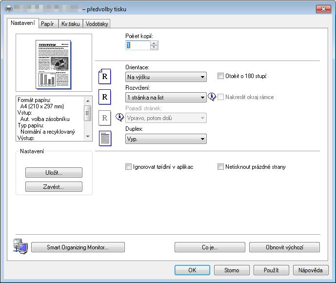The image size is (336, 283).
Task: Click the info bubble icon next to Nakreslit okraj rámce
Action: (212, 97)
